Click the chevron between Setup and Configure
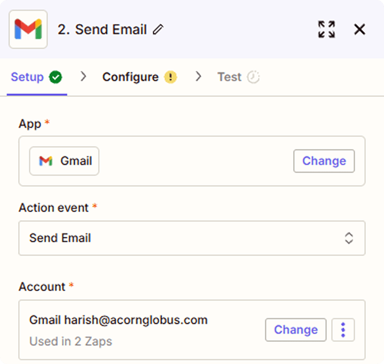 [83, 77]
